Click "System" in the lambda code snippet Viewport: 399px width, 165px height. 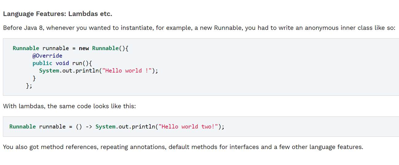pyautogui.click(x=105, y=127)
